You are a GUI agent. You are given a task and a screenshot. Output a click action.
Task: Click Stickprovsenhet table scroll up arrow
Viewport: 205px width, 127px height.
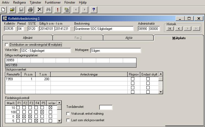coord(161,74)
